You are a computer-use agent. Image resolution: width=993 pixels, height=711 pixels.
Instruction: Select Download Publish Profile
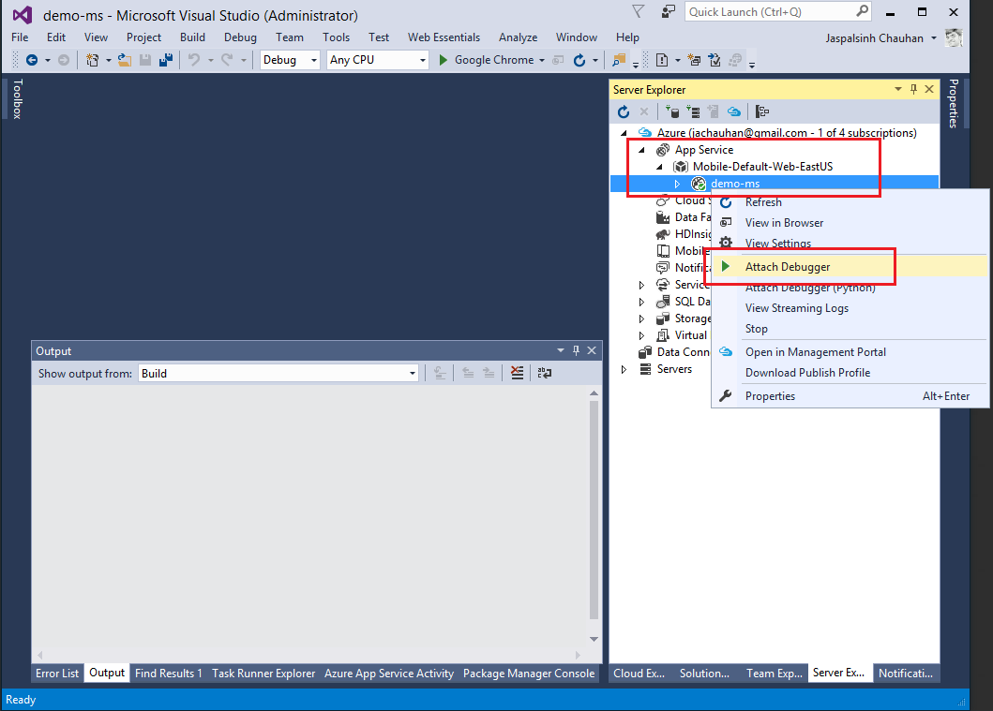click(x=850, y=373)
